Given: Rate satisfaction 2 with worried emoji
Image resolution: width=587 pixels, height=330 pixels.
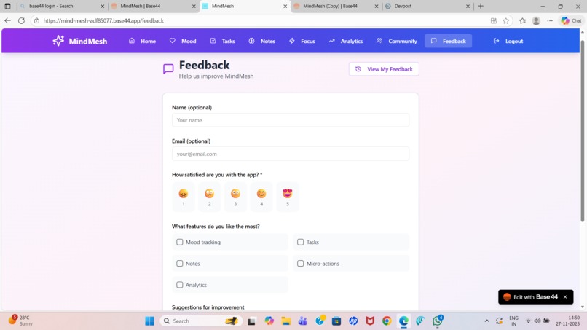Looking at the screenshot, I should click(x=209, y=197).
